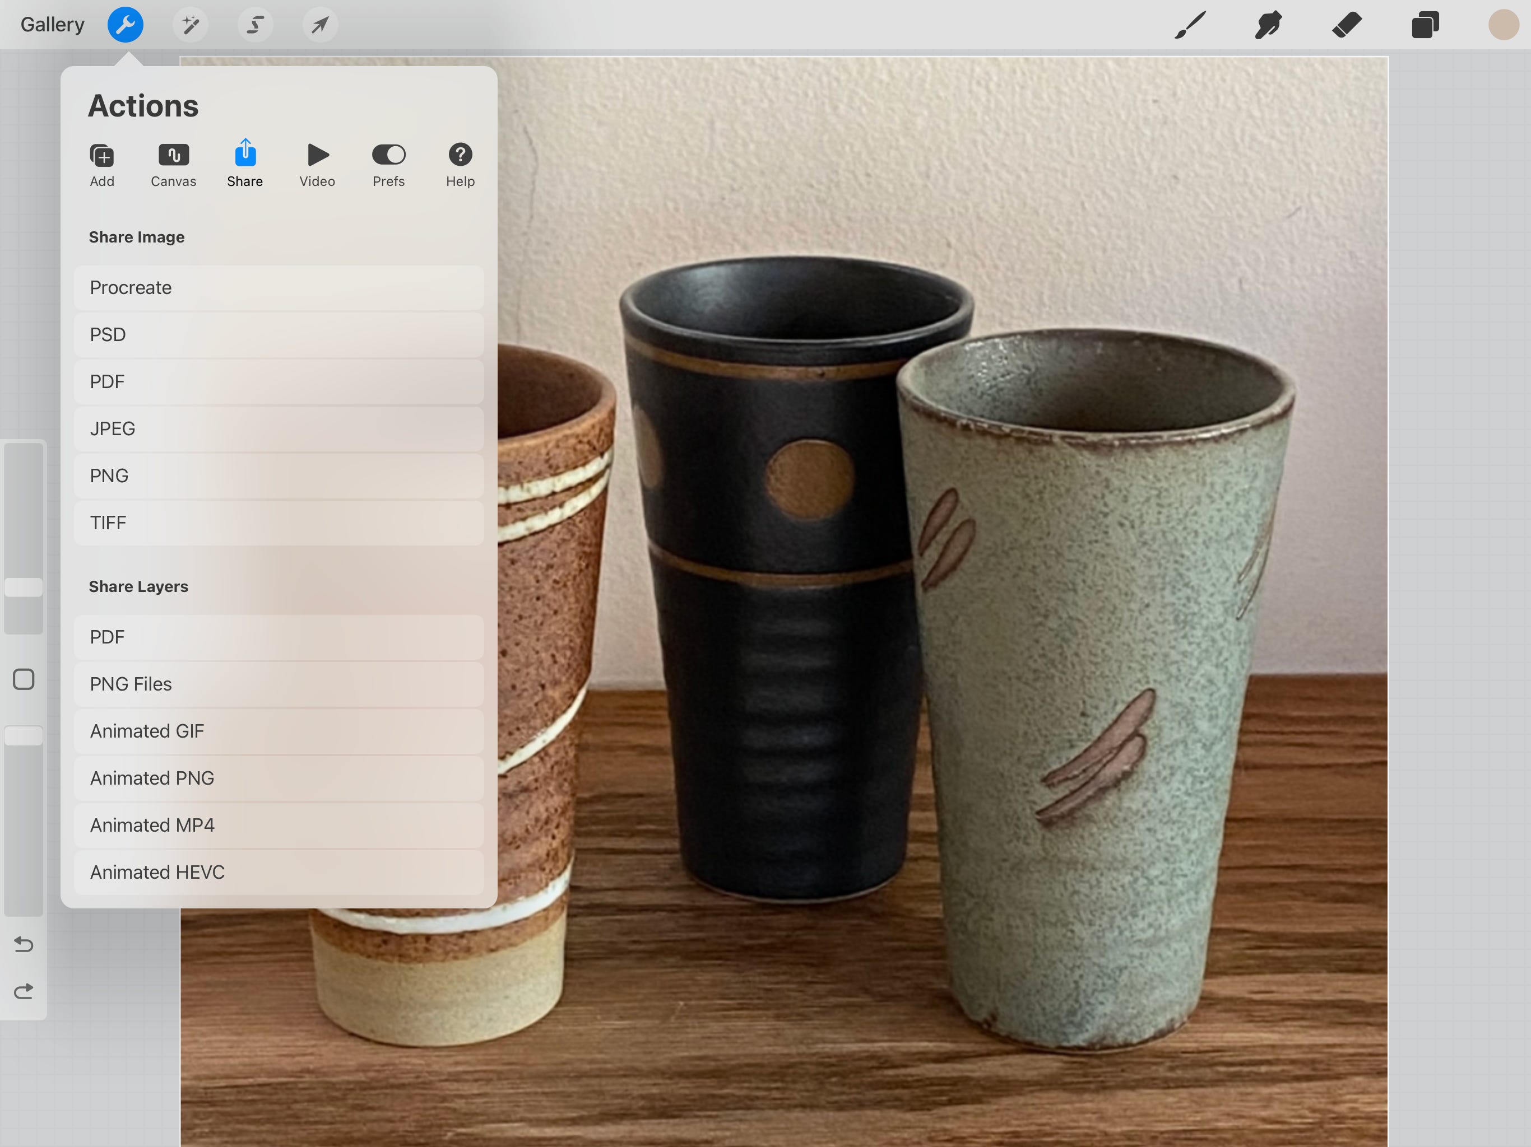Select the Selection S tool
Screen dimensions: 1531x1147
tap(256, 25)
